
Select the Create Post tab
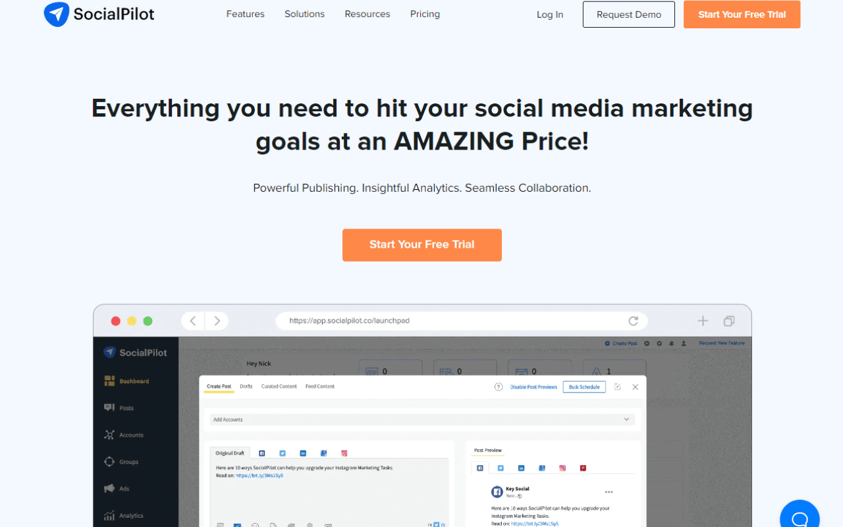click(219, 387)
